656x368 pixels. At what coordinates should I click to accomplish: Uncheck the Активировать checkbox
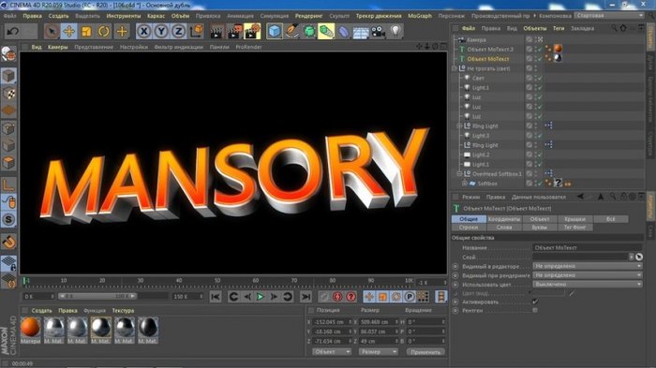pos(535,302)
